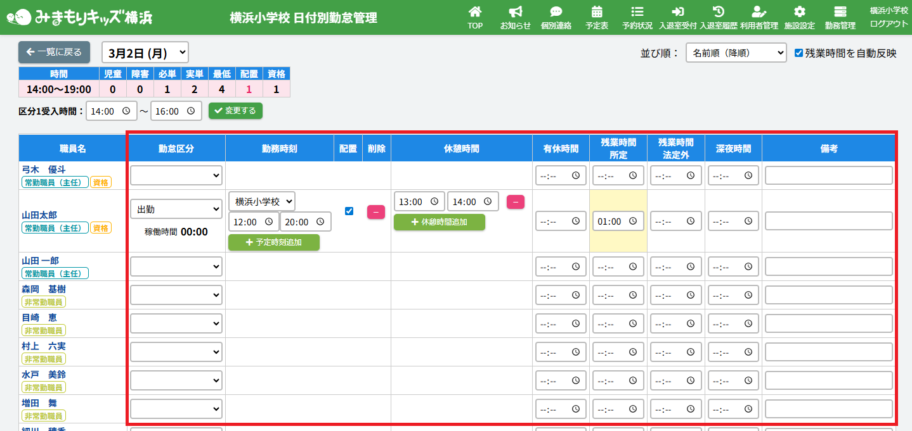Open the date dropdown showing 3月2日 (月)

[145, 53]
